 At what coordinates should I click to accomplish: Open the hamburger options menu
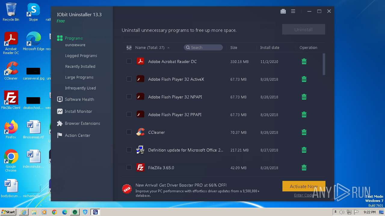(x=293, y=11)
